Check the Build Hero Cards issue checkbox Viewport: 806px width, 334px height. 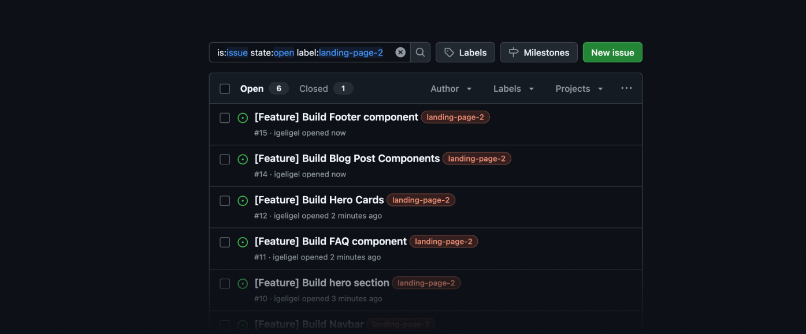(x=225, y=201)
